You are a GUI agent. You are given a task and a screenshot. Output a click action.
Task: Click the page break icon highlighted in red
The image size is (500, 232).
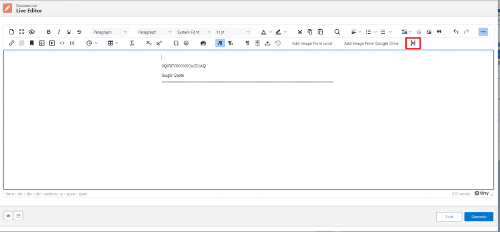coord(413,43)
